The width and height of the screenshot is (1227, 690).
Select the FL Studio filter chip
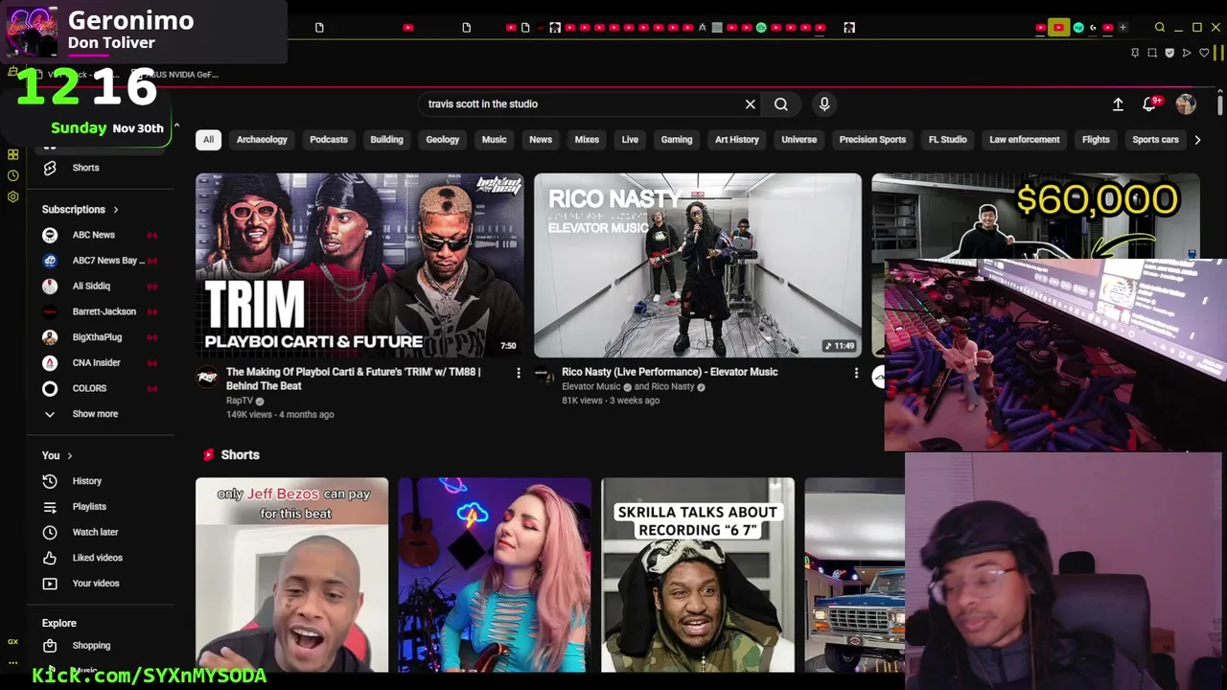947,140
